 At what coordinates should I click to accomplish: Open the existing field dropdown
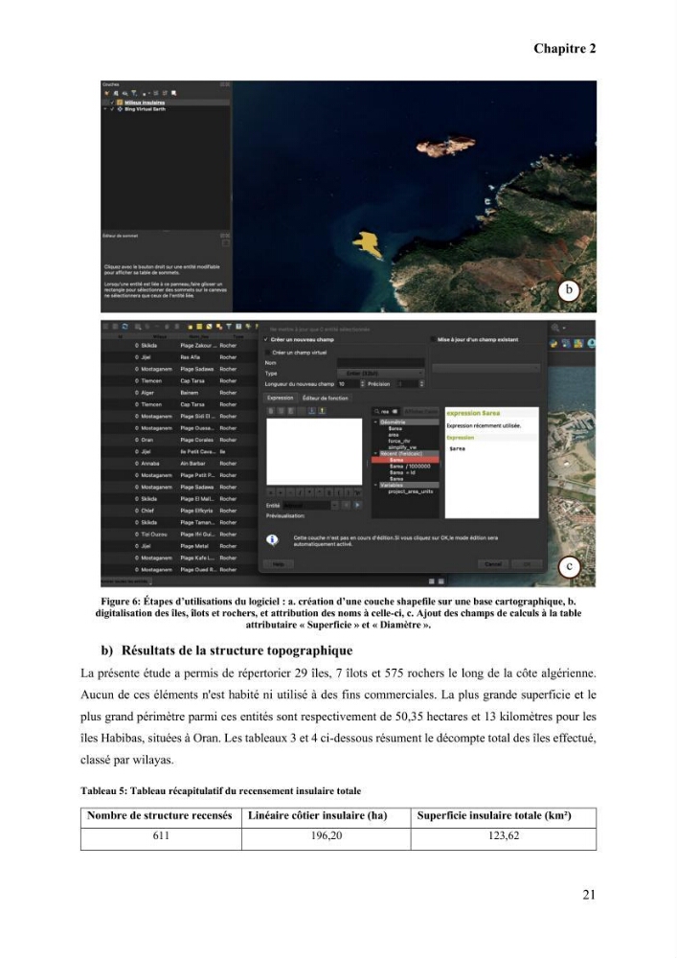pyautogui.click(x=485, y=368)
